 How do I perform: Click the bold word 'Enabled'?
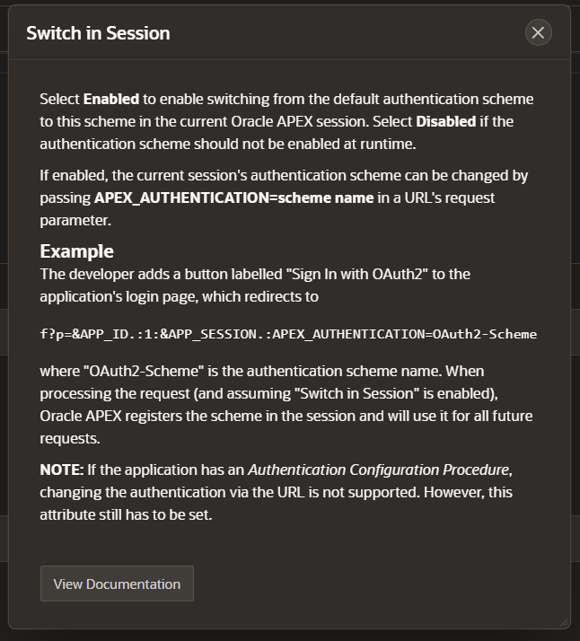[x=111, y=99]
